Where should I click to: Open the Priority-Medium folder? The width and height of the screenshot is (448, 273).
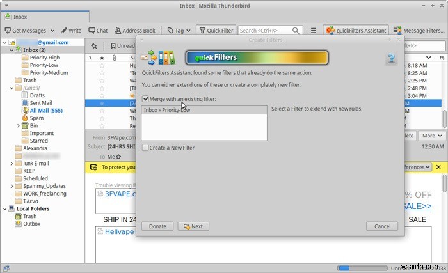pyautogui.click(x=49, y=72)
